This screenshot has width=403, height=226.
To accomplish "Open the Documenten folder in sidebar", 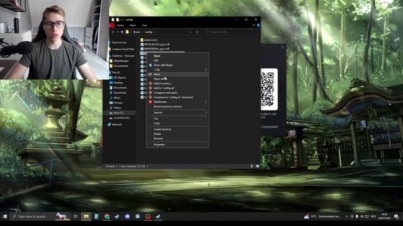I will (x=119, y=66).
